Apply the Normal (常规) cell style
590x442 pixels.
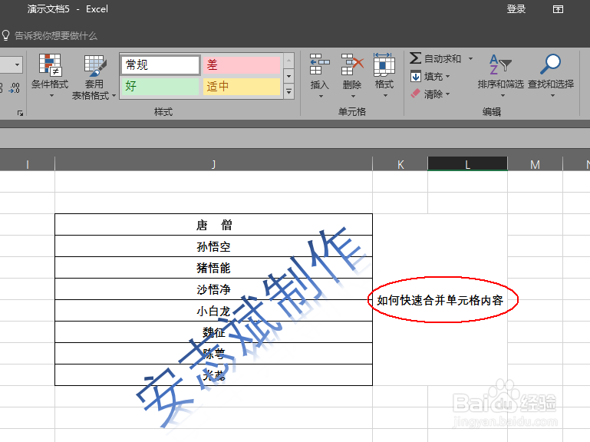160,65
